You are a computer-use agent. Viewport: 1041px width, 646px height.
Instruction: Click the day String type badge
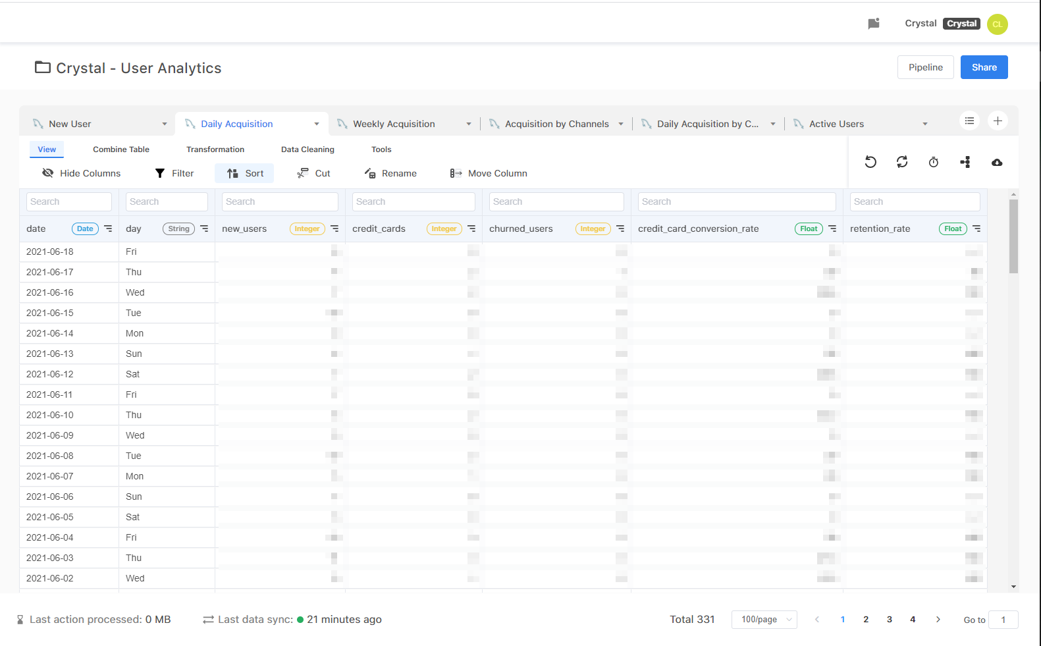click(x=178, y=229)
